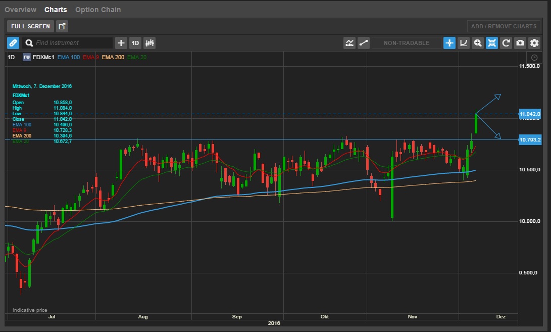The height and width of the screenshot is (332, 551).
Task: Toggle the blue link chart button
Action: pyautogui.click(x=13, y=43)
